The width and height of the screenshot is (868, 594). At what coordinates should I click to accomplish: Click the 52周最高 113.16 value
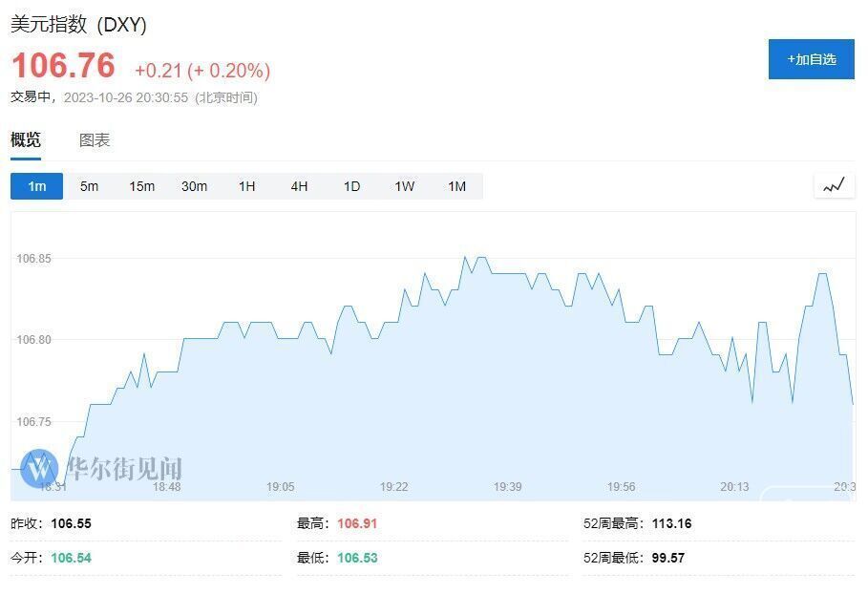[x=671, y=523]
